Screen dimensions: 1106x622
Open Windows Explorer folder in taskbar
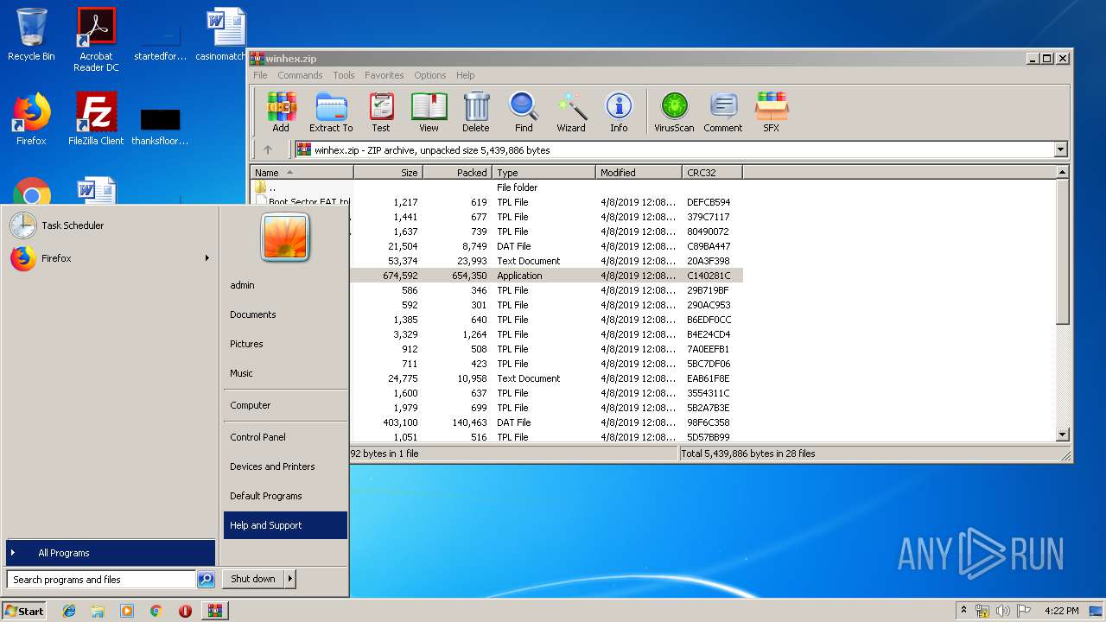pyautogui.click(x=98, y=611)
